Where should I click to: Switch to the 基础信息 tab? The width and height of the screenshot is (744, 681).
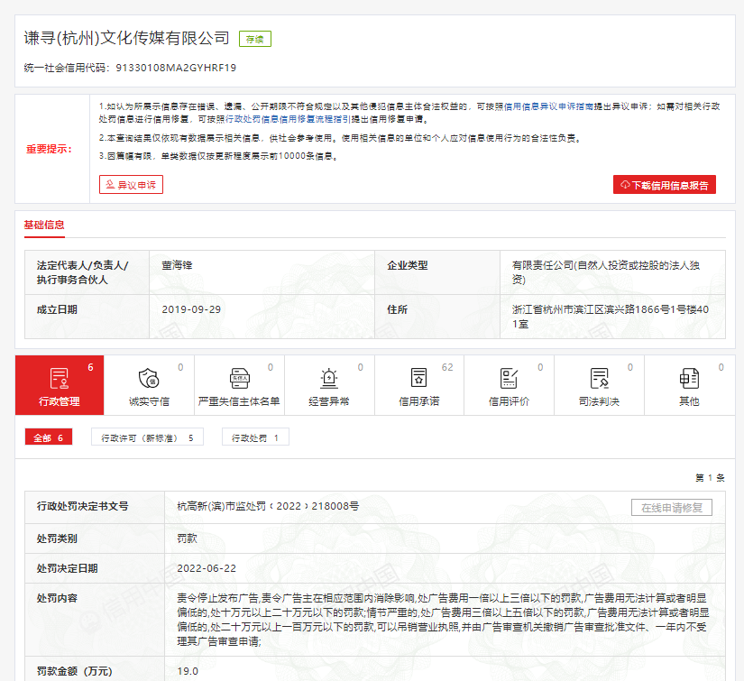click(x=46, y=225)
